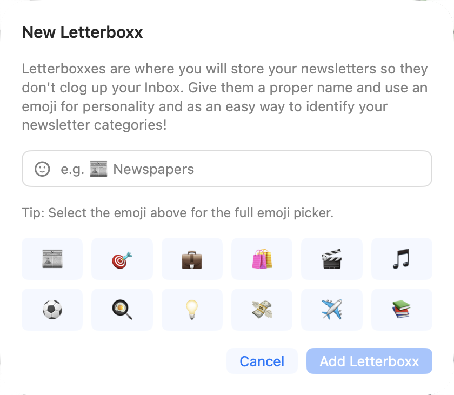Viewport: 454px width, 395px height.
Task: Pick the stacked books emoji
Action: [x=402, y=309]
